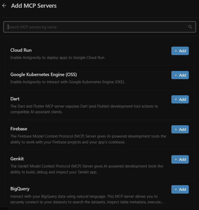Select the Firebase server title
This screenshot has width=199, height=210.
pos(19,129)
